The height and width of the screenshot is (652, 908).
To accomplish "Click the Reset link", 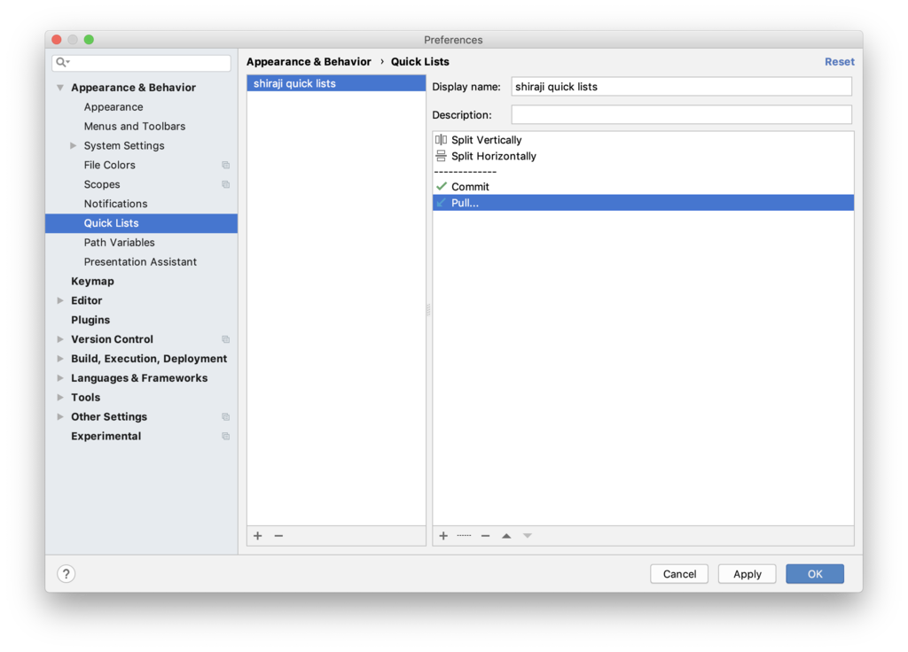I will 840,62.
